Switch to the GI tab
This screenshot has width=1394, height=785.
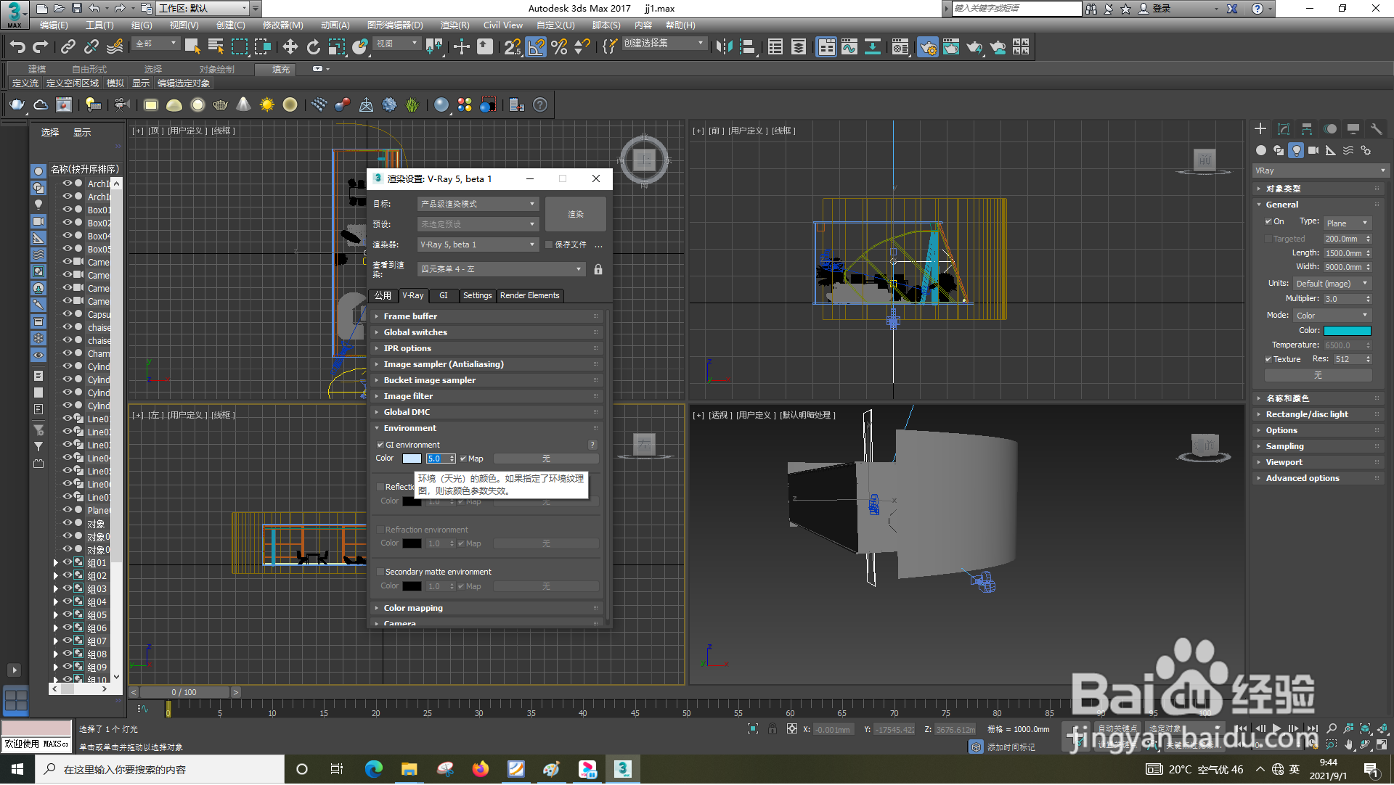tap(444, 295)
